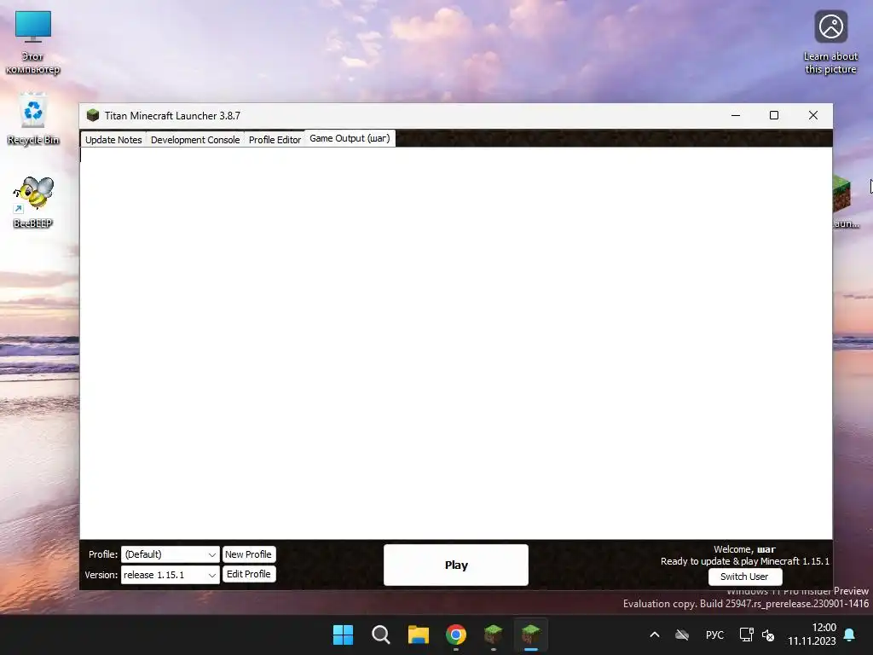The image size is (873, 655).
Task: Click the Learn about this picture icon
Action: click(830, 43)
